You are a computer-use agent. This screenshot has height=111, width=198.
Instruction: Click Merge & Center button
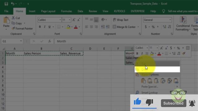(x=124, y=27)
